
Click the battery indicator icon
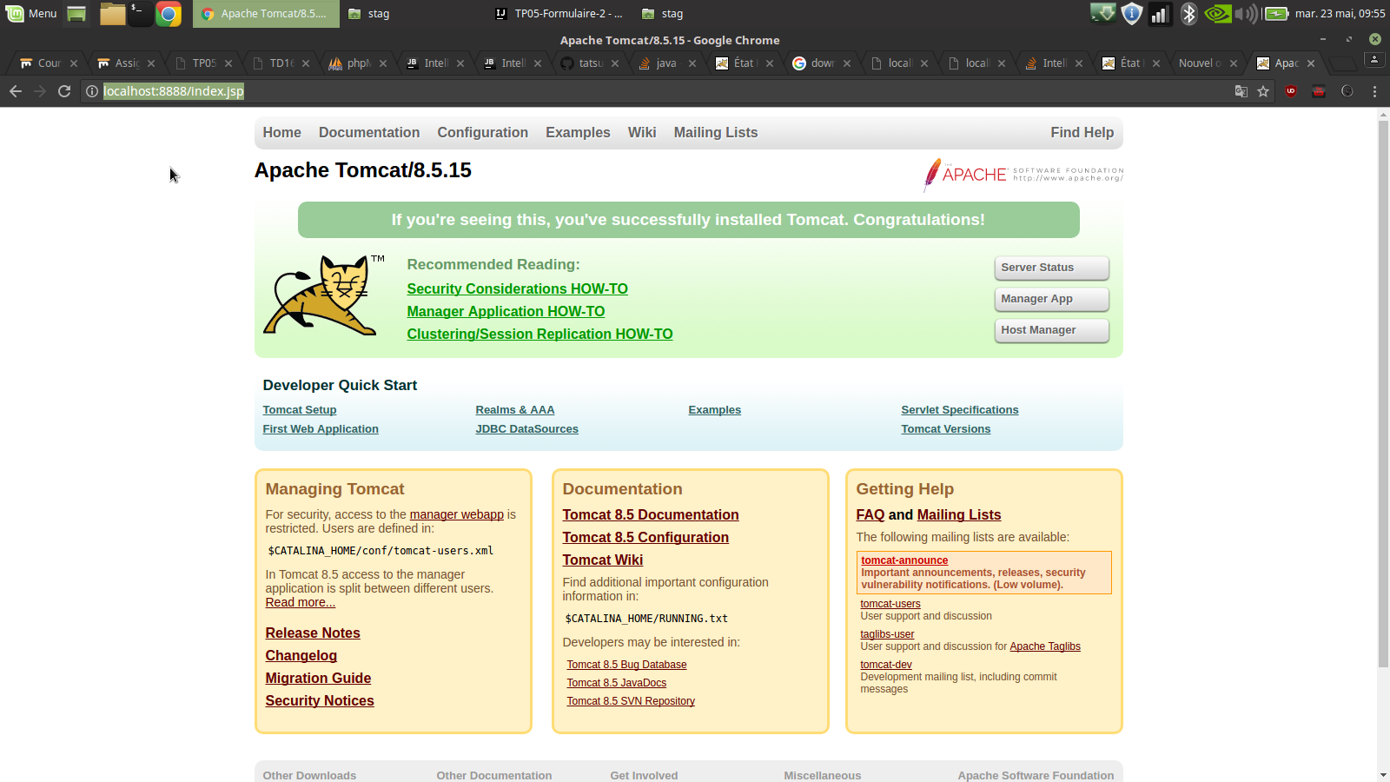1276,14
